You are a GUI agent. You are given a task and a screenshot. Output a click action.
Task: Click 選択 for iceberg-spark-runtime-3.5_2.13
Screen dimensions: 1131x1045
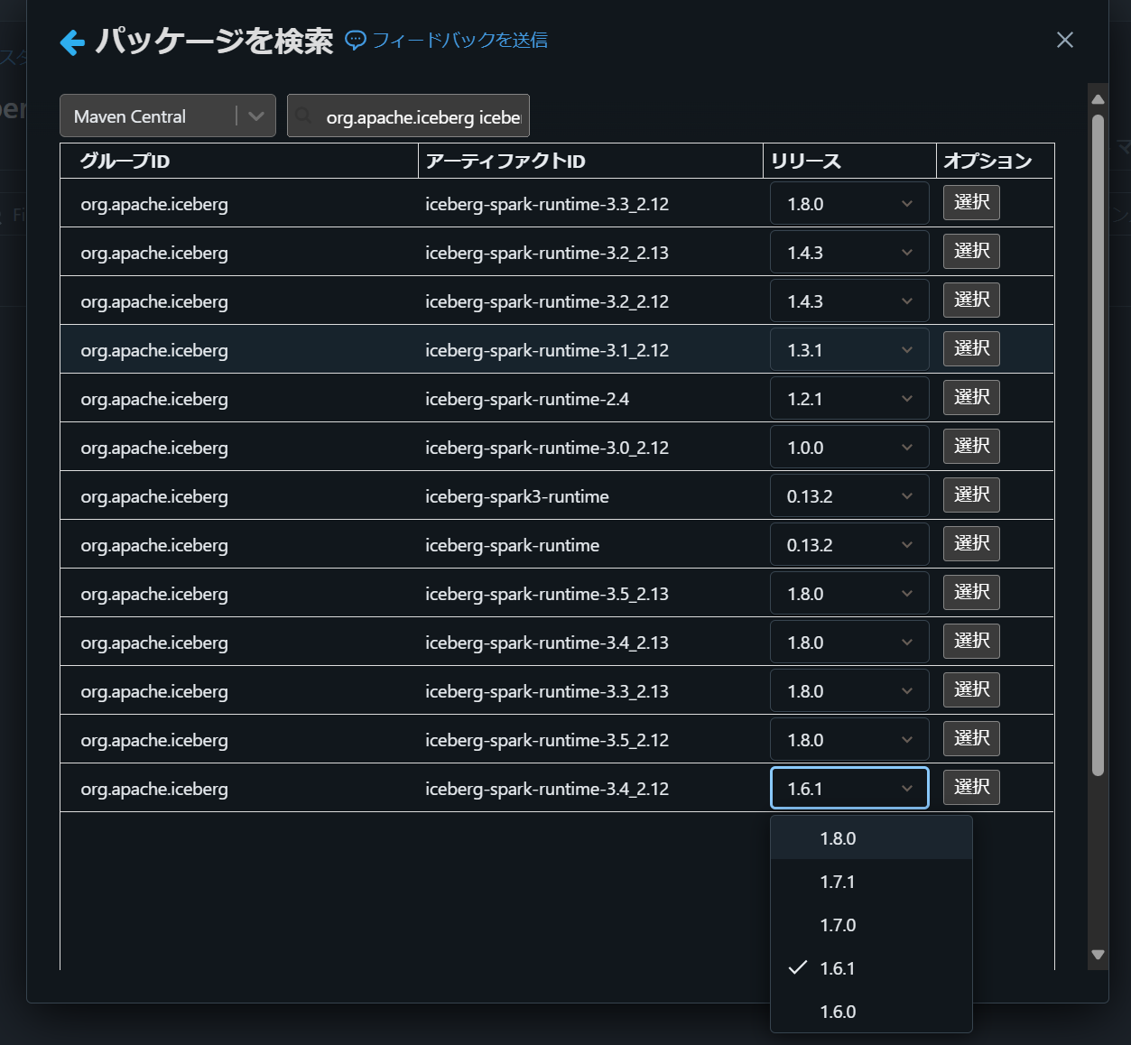pyautogui.click(x=971, y=592)
